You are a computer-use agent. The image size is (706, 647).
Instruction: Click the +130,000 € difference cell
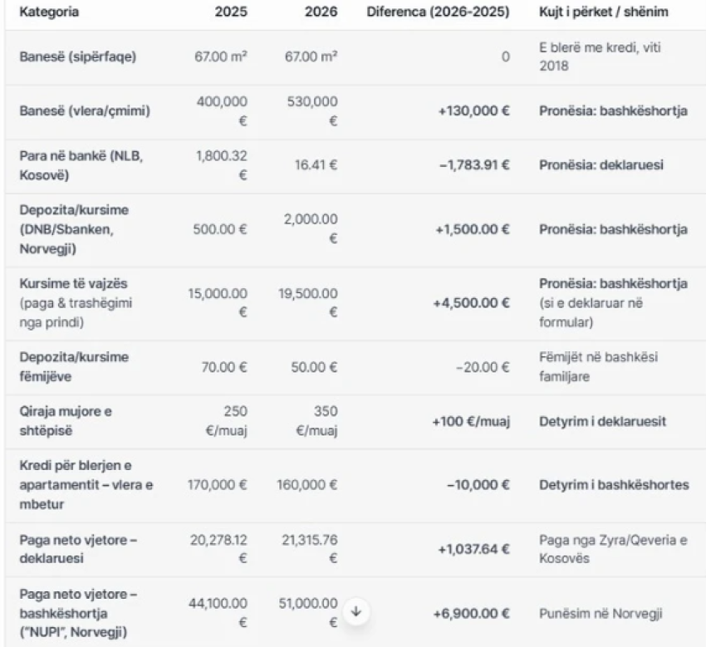473,110
